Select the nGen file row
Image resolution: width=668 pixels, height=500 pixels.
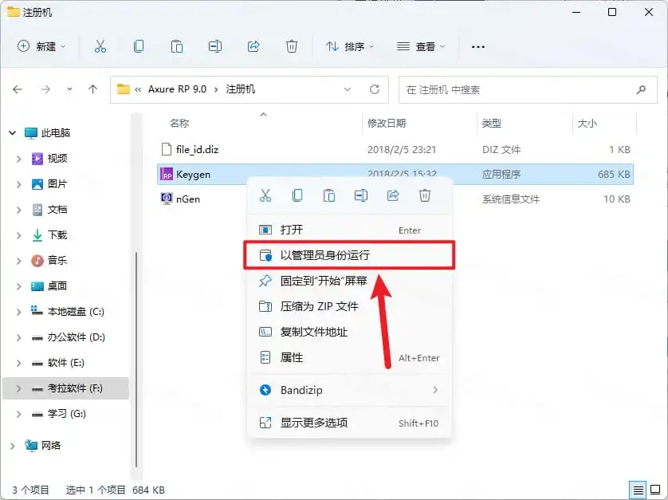click(395, 199)
